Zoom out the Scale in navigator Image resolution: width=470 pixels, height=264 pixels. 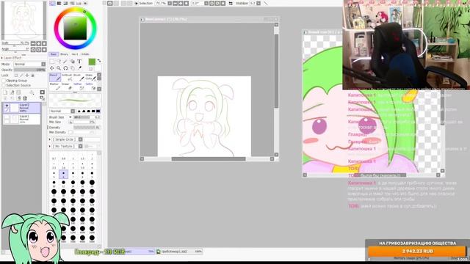coord(33,44)
